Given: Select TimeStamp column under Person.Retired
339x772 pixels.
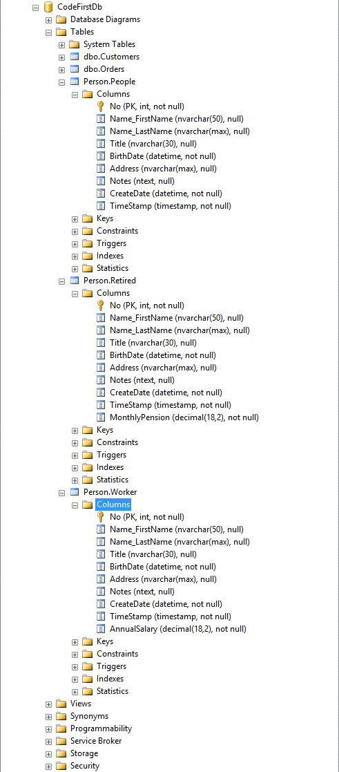Looking at the screenshot, I should [x=171, y=405].
